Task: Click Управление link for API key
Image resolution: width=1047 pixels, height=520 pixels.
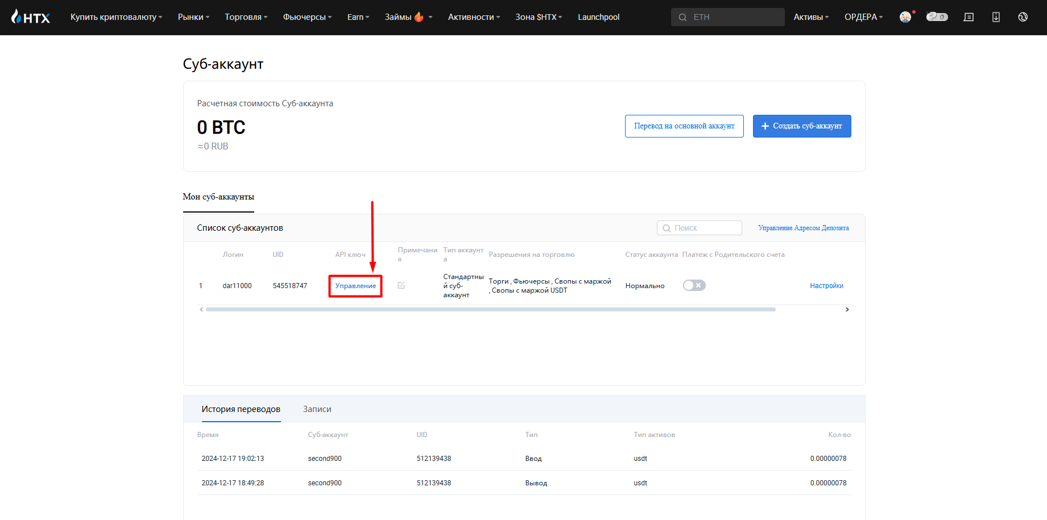Action: 355,286
